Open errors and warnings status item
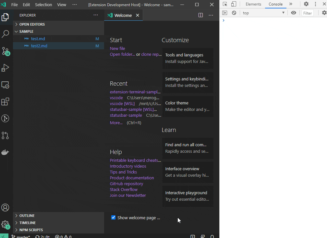 pos(63,237)
